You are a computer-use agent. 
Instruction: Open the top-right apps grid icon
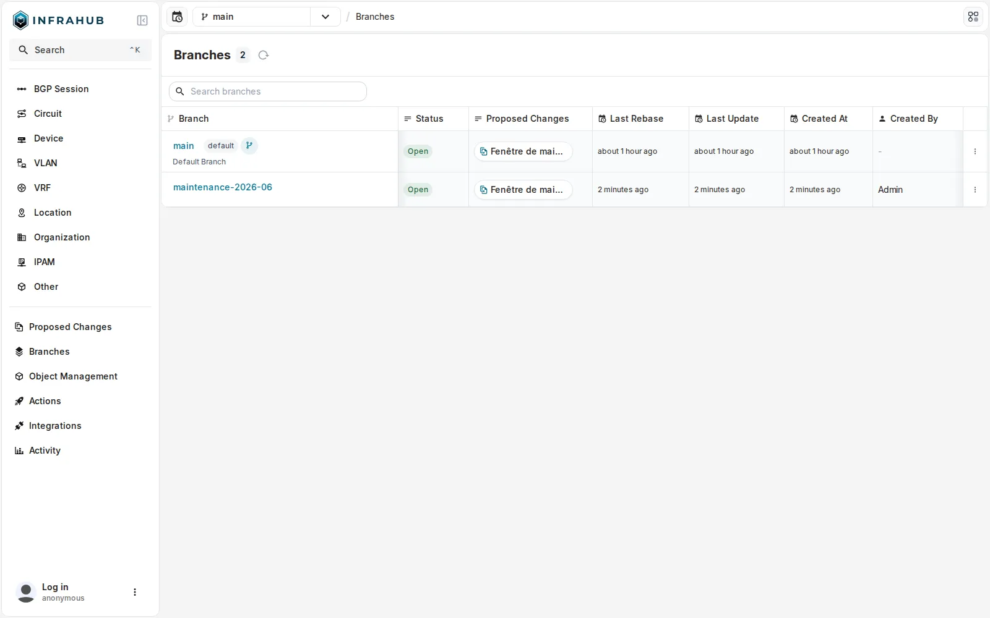(x=973, y=17)
